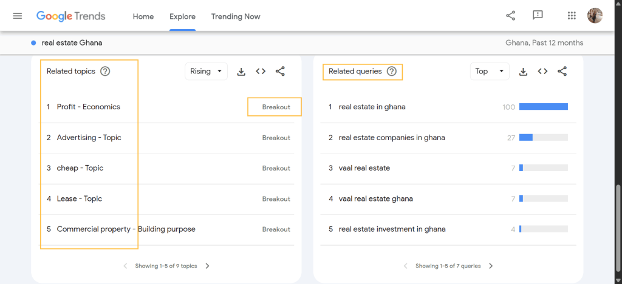Image resolution: width=622 pixels, height=284 pixels.
Task: Open the account profile avatar
Action: pyautogui.click(x=595, y=16)
